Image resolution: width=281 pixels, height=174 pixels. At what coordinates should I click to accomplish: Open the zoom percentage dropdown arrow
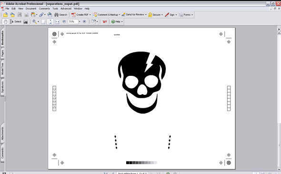point(80,22)
